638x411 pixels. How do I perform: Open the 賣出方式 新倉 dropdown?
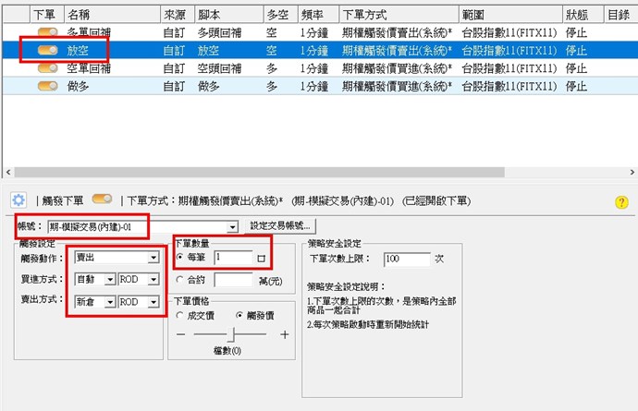(x=109, y=302)
